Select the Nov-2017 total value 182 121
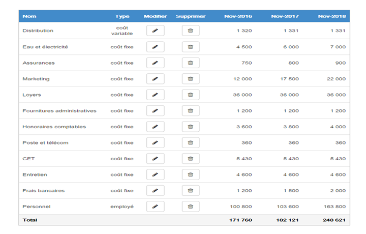Screen dimensions: 366x234 click(288, 220)
